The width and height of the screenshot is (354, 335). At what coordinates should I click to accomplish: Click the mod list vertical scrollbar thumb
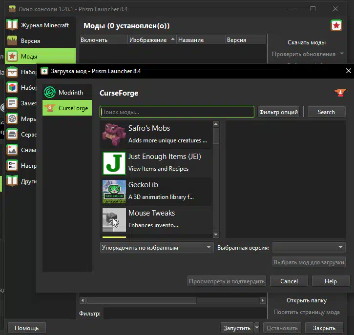[x=216, y=136]
